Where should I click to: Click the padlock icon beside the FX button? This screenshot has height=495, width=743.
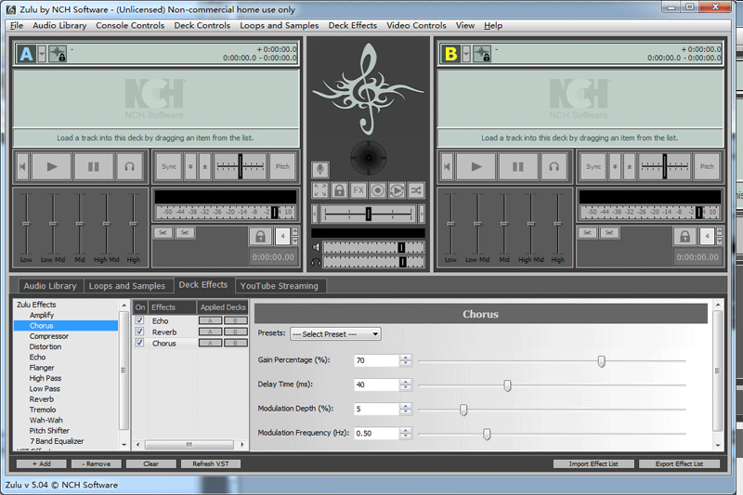pos(339,190)
